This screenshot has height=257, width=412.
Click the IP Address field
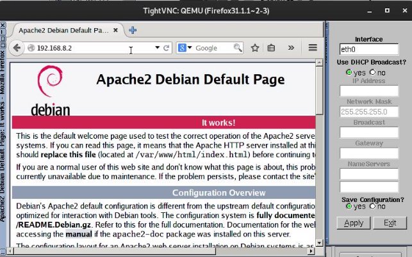point(368,91)
